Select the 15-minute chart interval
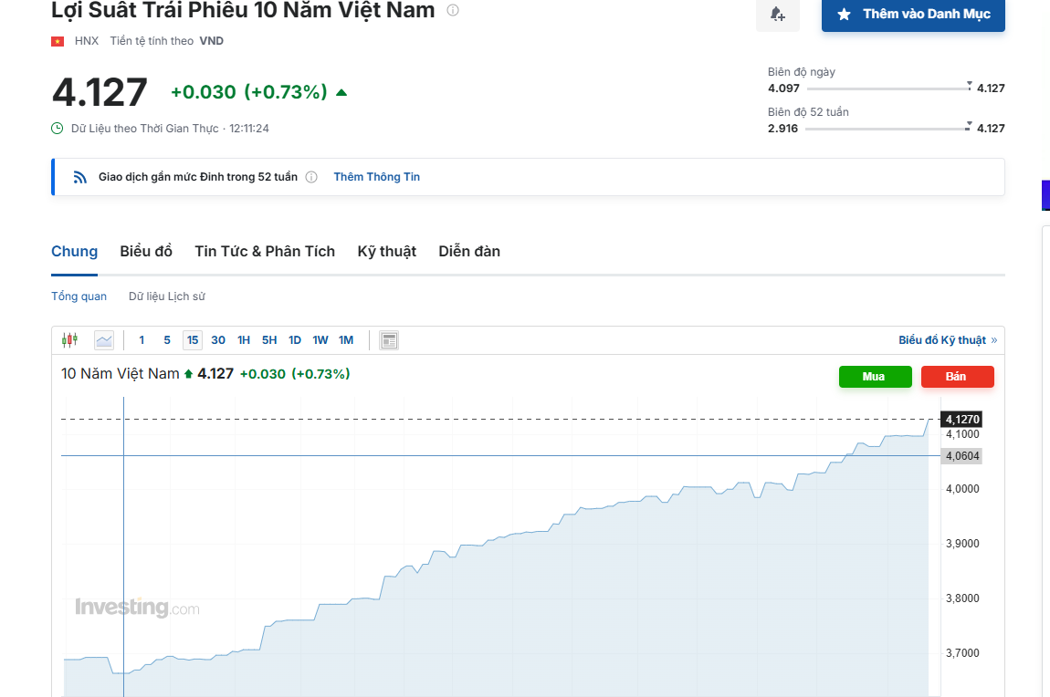Image resolution: width=1050 pixels, height=697 pixels. tap(193, 340)
